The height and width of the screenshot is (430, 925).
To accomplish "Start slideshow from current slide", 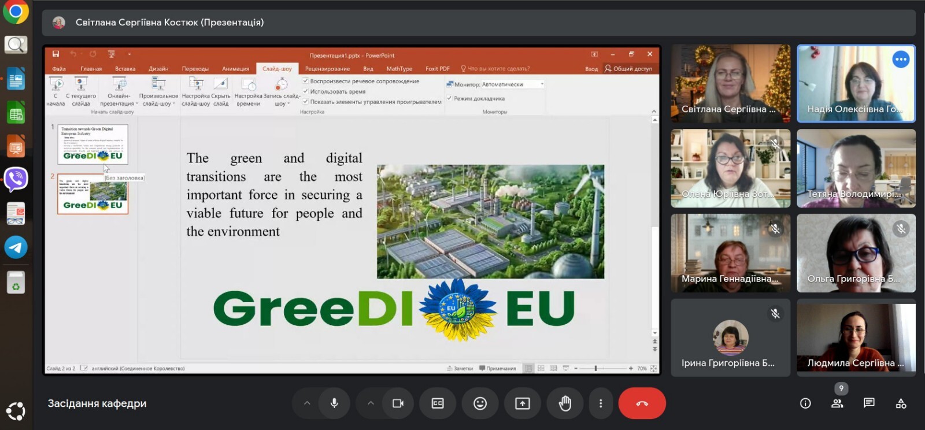I will [x=81, y=91].
